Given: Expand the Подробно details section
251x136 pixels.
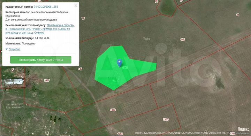Looking at the screenshot, I should click(13, 49).
